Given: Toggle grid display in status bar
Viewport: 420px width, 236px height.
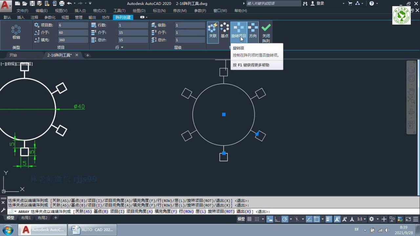Looking at the screenshot, I should click(x=249, y=219).
